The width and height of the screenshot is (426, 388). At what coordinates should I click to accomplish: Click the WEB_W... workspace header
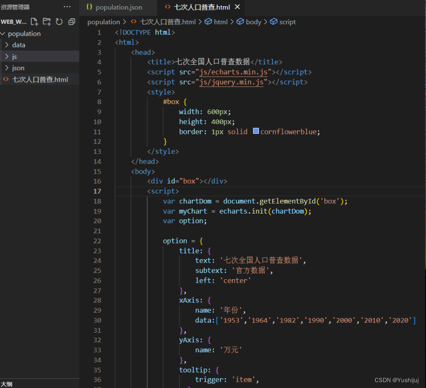tap(13, 22)
